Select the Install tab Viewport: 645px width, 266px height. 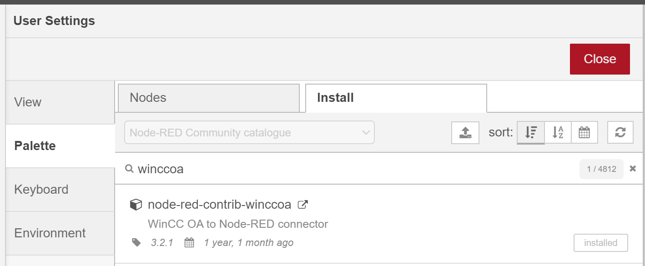(x=396, y=98)
